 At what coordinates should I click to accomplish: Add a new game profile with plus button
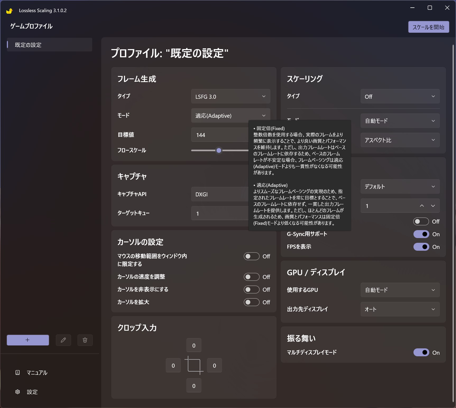[x=28, y=340]
